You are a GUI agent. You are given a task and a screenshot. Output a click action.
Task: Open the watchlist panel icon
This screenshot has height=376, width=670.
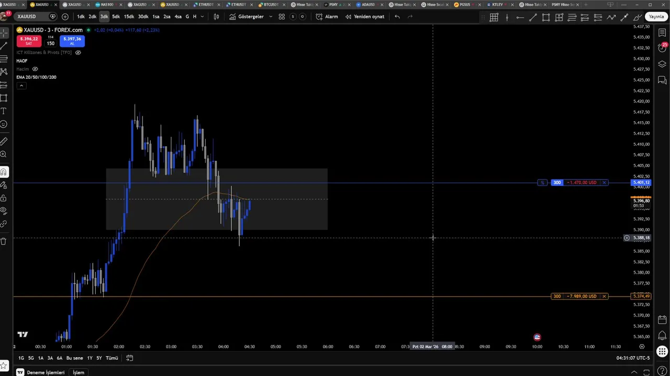662,32
